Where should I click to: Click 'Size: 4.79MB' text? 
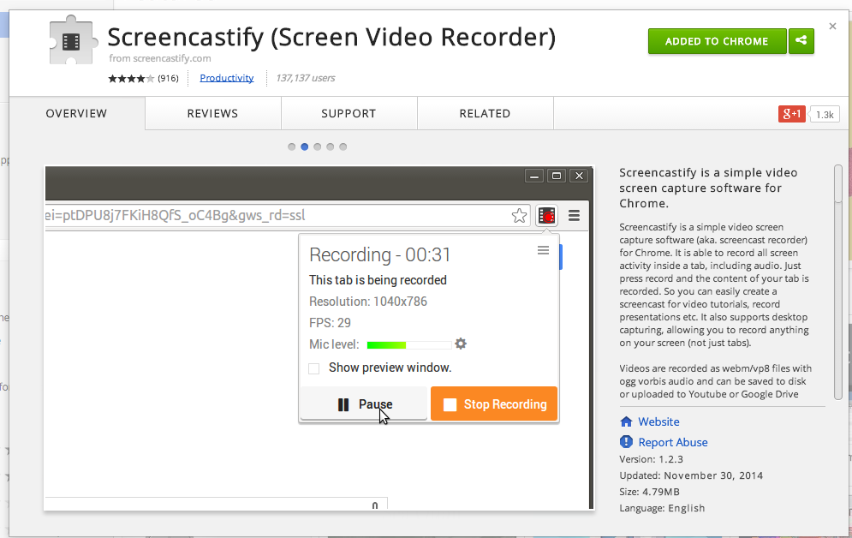649,492
